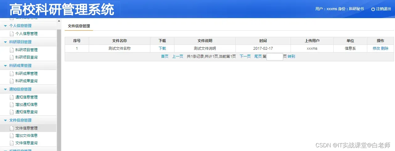Select 增加通知信息 in sidebar
This screenshot has width=395, height=151.
(x=26, y=105)
